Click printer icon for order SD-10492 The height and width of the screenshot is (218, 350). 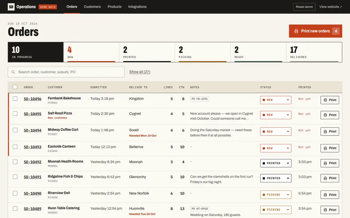click(x=325, y=163)
